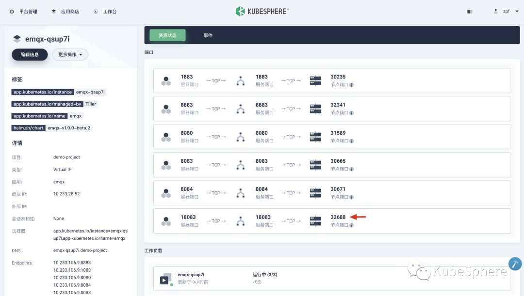Click the demo-project project value

(66, 157)
